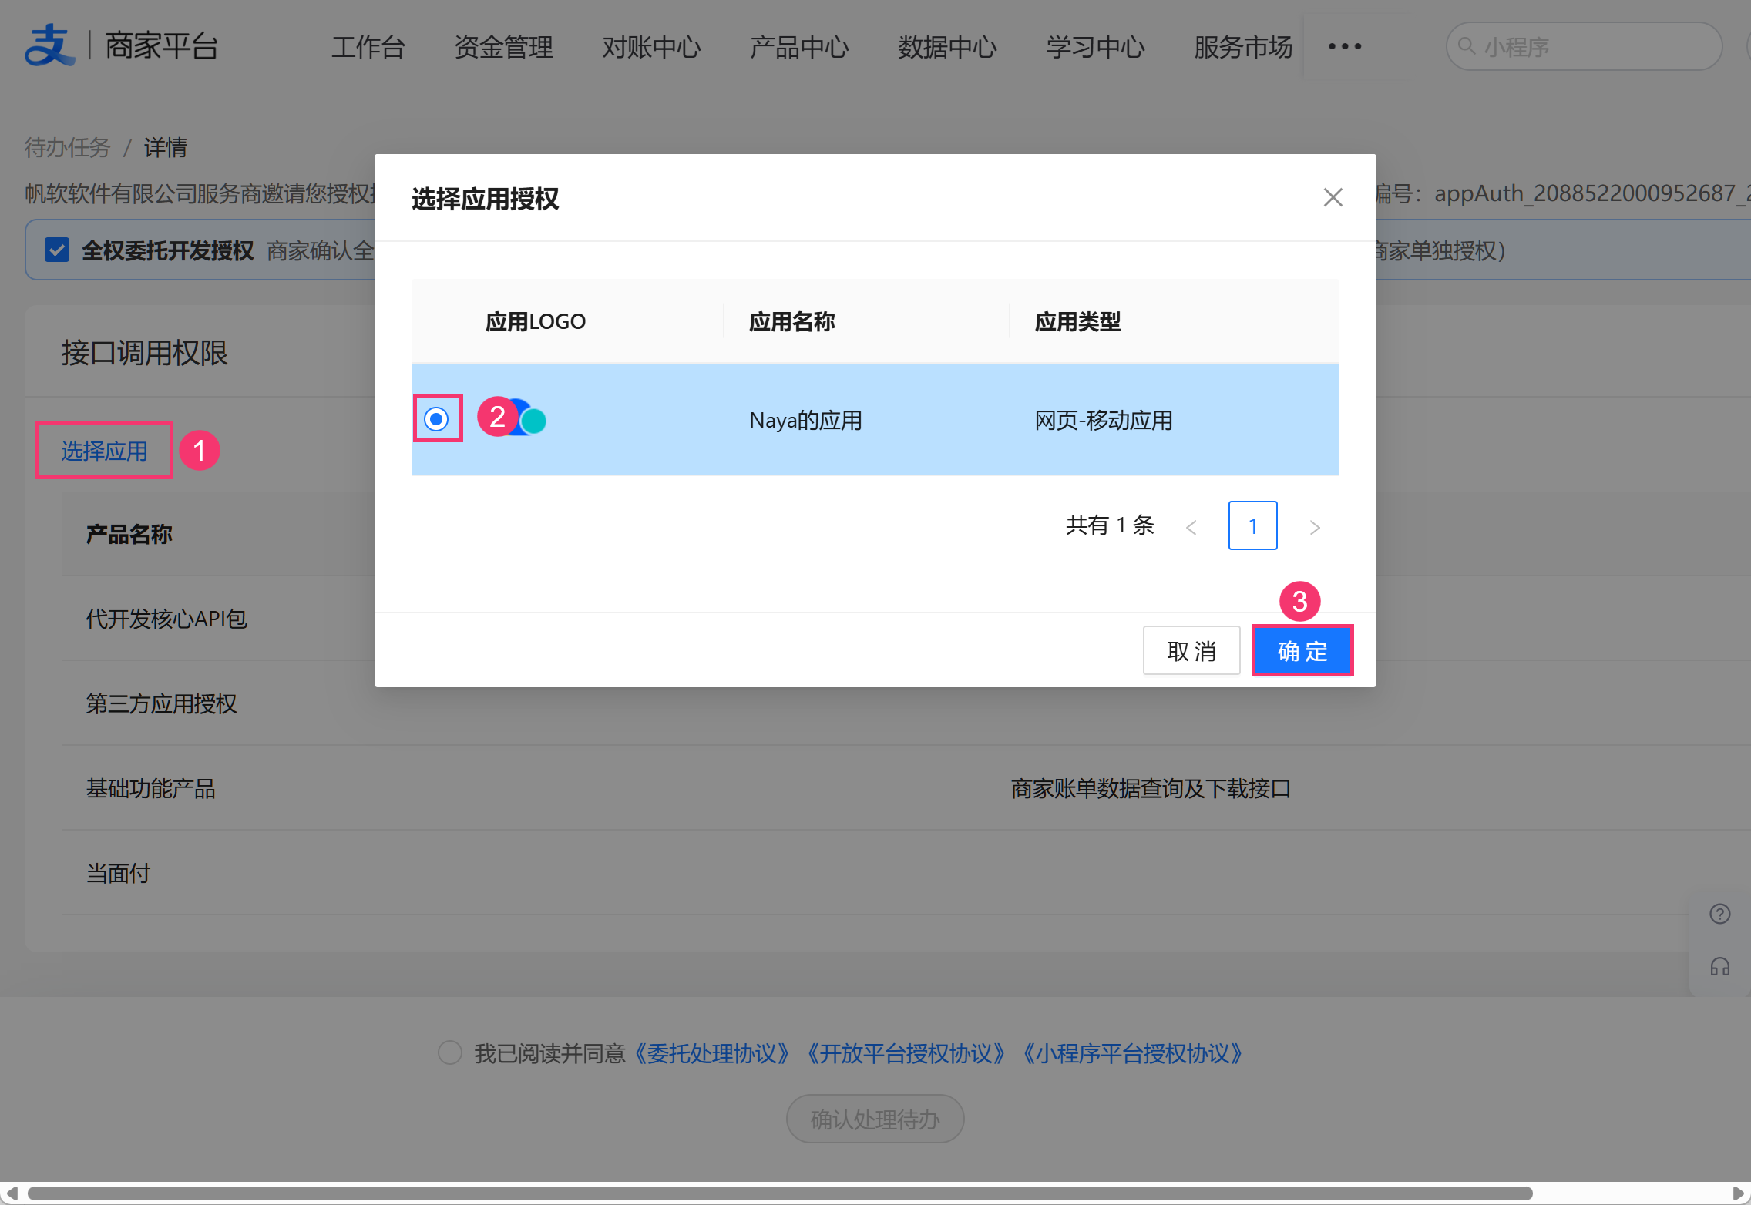
Task: Click the 确定 button
Action: (x=1302, y=651)
